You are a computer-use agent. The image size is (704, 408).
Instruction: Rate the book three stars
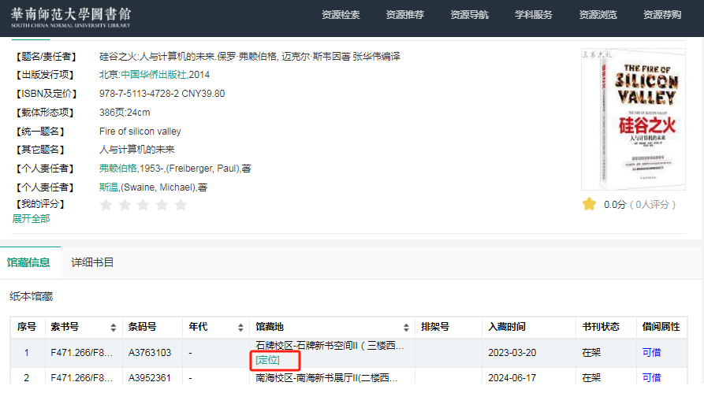point(143,205)
